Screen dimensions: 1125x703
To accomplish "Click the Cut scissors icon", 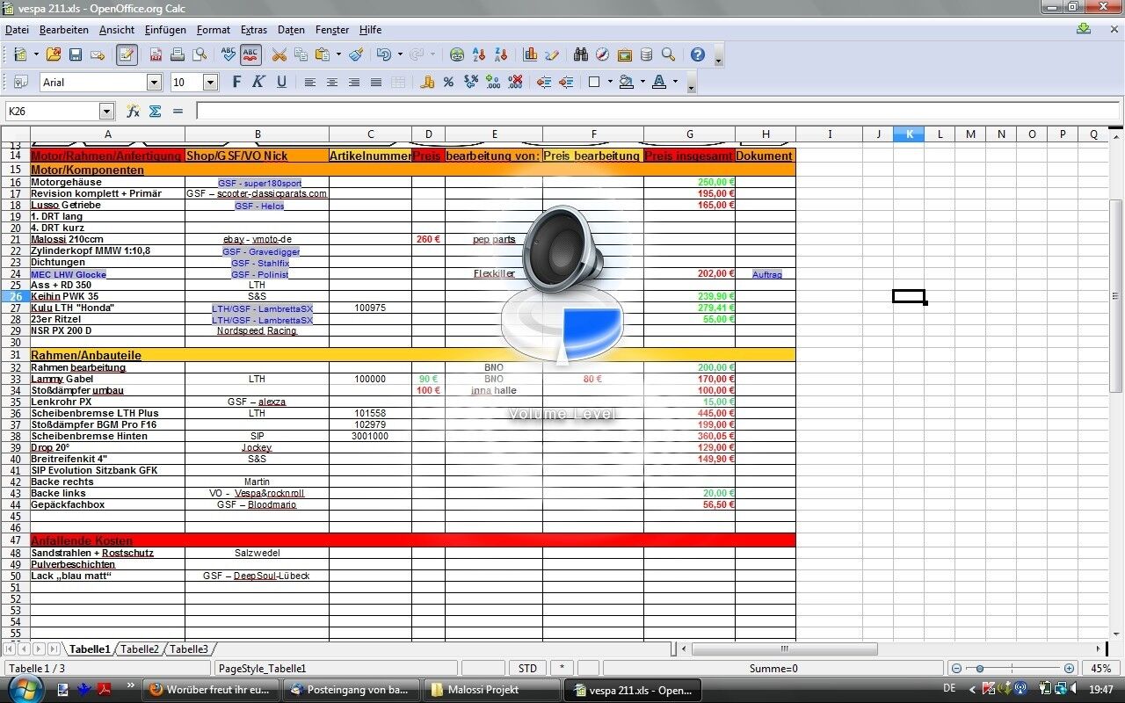I will pos(279,54).
